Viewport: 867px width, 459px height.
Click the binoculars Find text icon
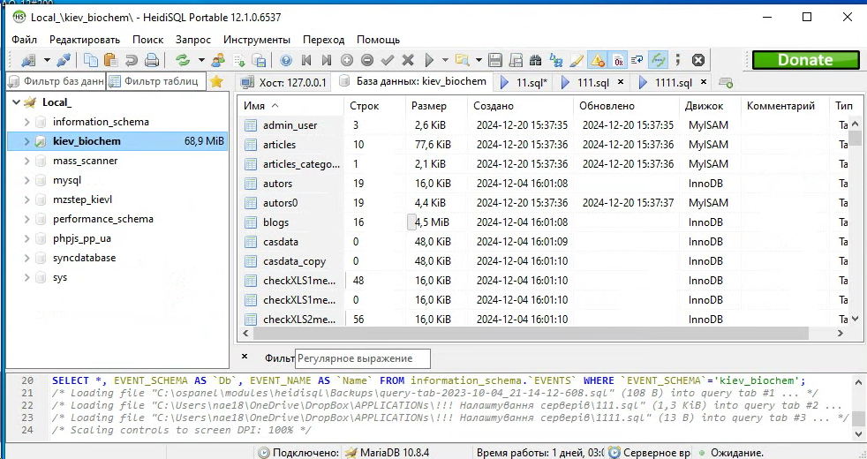pos(535,60)
